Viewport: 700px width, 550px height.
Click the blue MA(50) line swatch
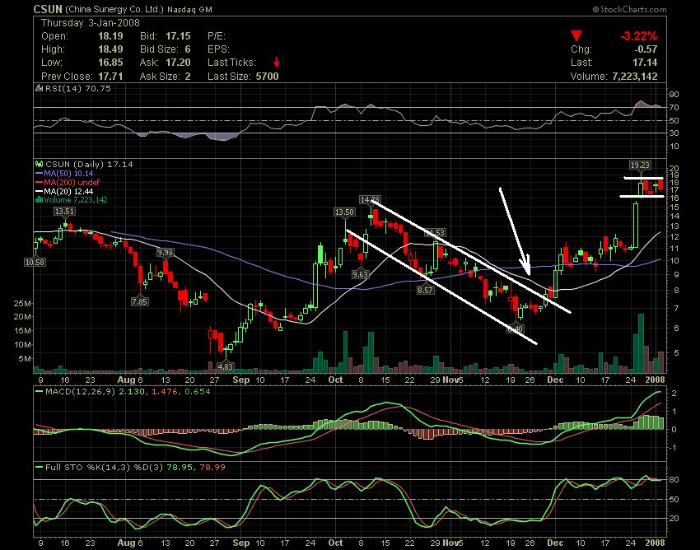(x=40, y=173)
